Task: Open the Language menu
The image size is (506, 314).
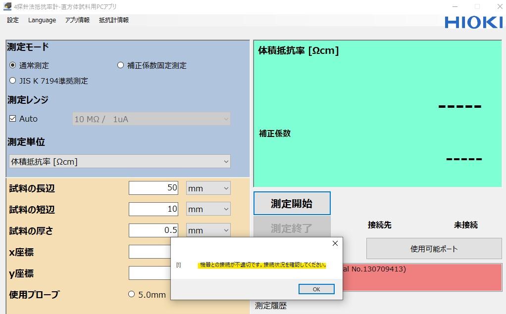Action: [x=42, y=20]
